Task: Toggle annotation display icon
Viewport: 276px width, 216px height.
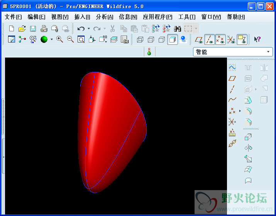Action: pyautogui.click(x=242, y=39)
